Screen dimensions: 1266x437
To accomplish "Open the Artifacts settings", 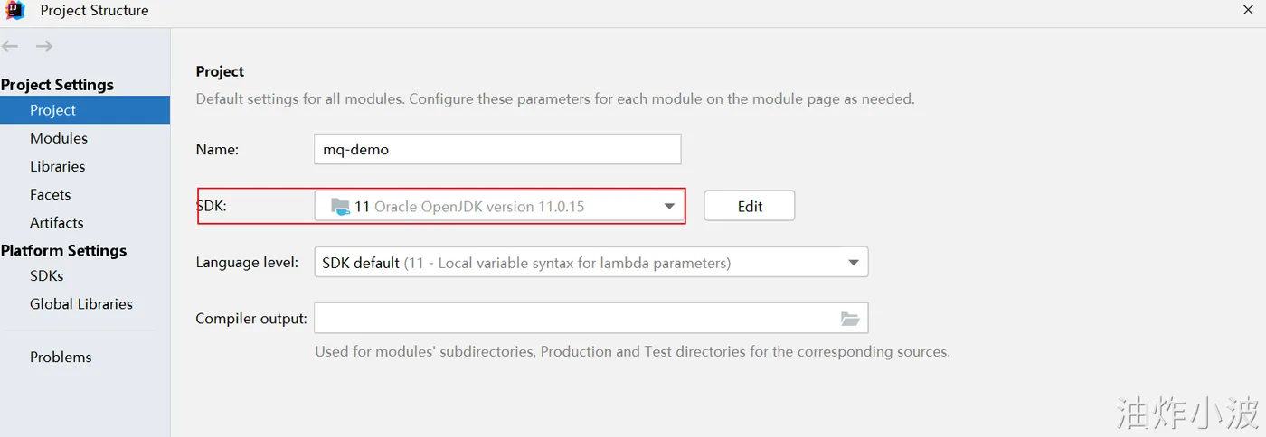I will coord(56,222).
